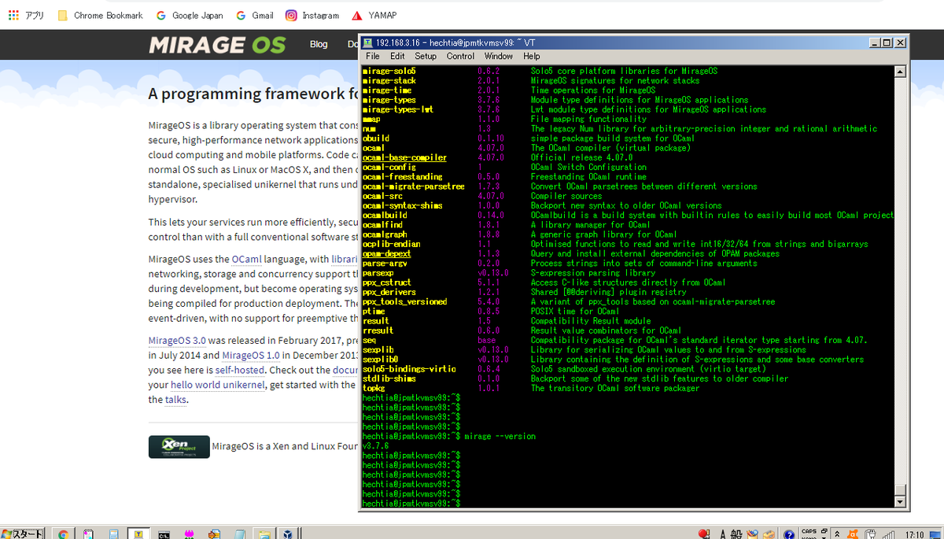
Task: Click the terminal scrollbar up arrow
Action: (x=902, y=72)
